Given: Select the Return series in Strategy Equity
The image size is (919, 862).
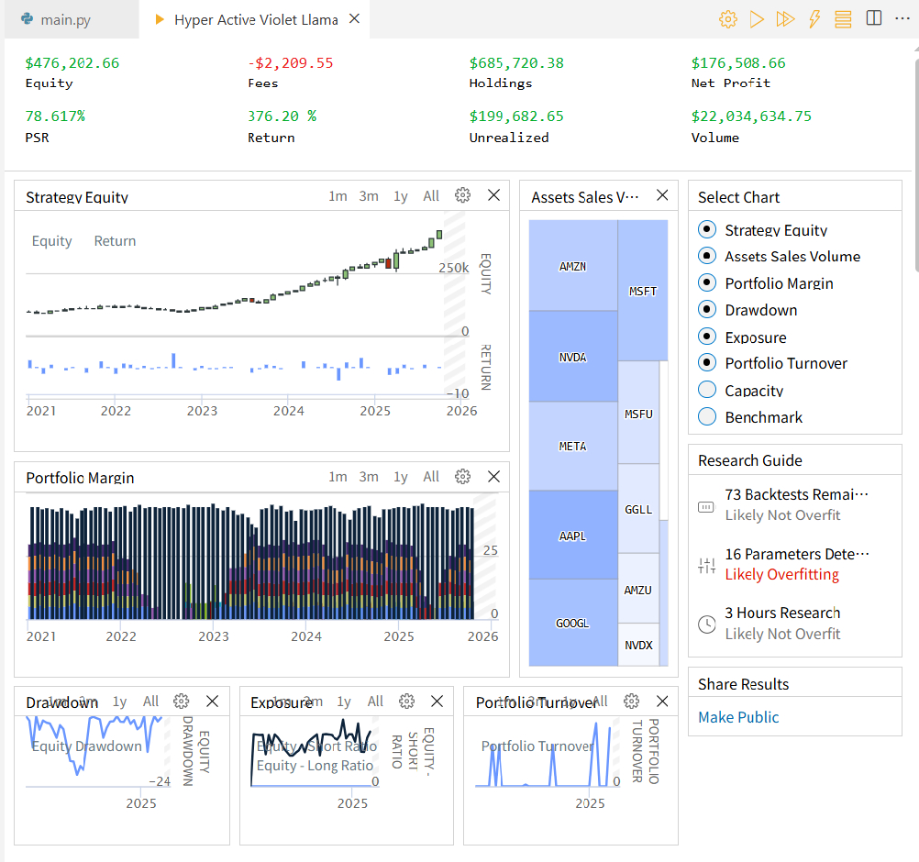Looking at the screenshot, I should click(x=115, y=241).
